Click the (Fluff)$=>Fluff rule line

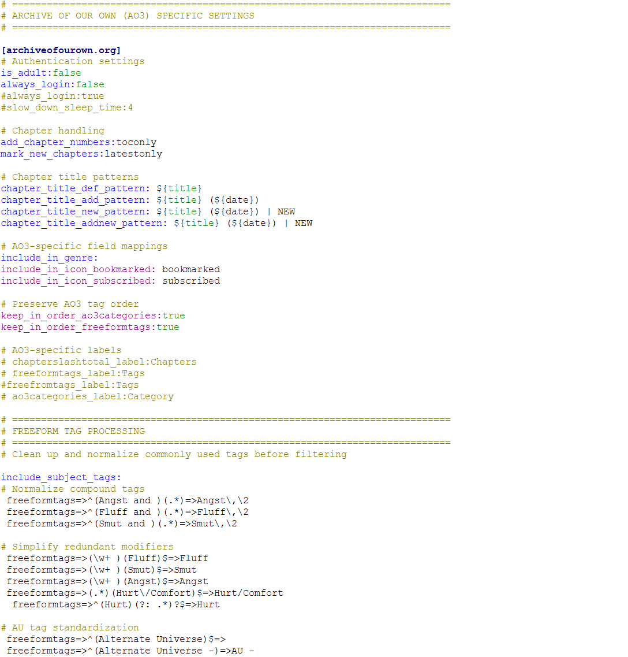tap(107, 559)
